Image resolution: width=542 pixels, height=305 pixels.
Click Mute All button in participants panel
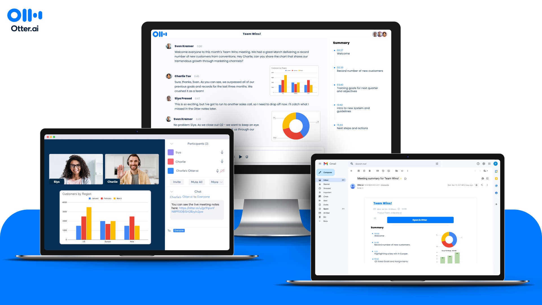(197, 182)
